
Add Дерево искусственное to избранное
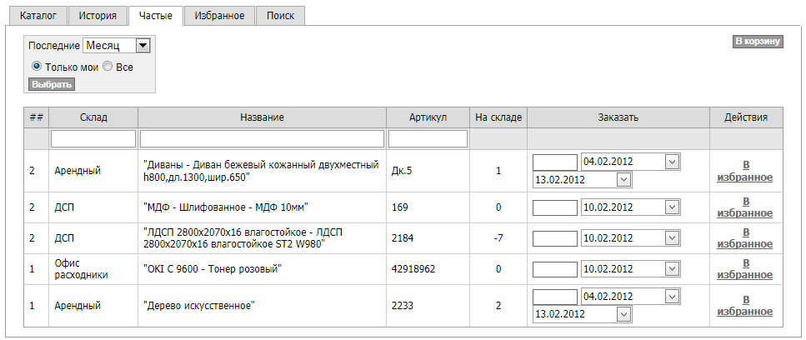[x=744, y=306]
